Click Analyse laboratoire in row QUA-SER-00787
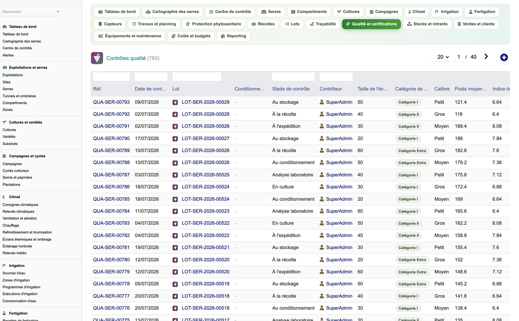Screen dimensions: 519x321 coord(292,175)
